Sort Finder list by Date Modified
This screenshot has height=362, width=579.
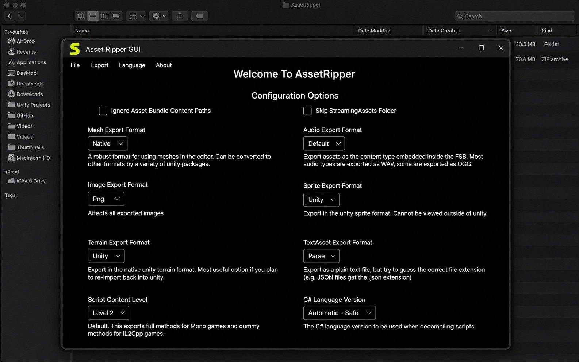pos(389,31)
